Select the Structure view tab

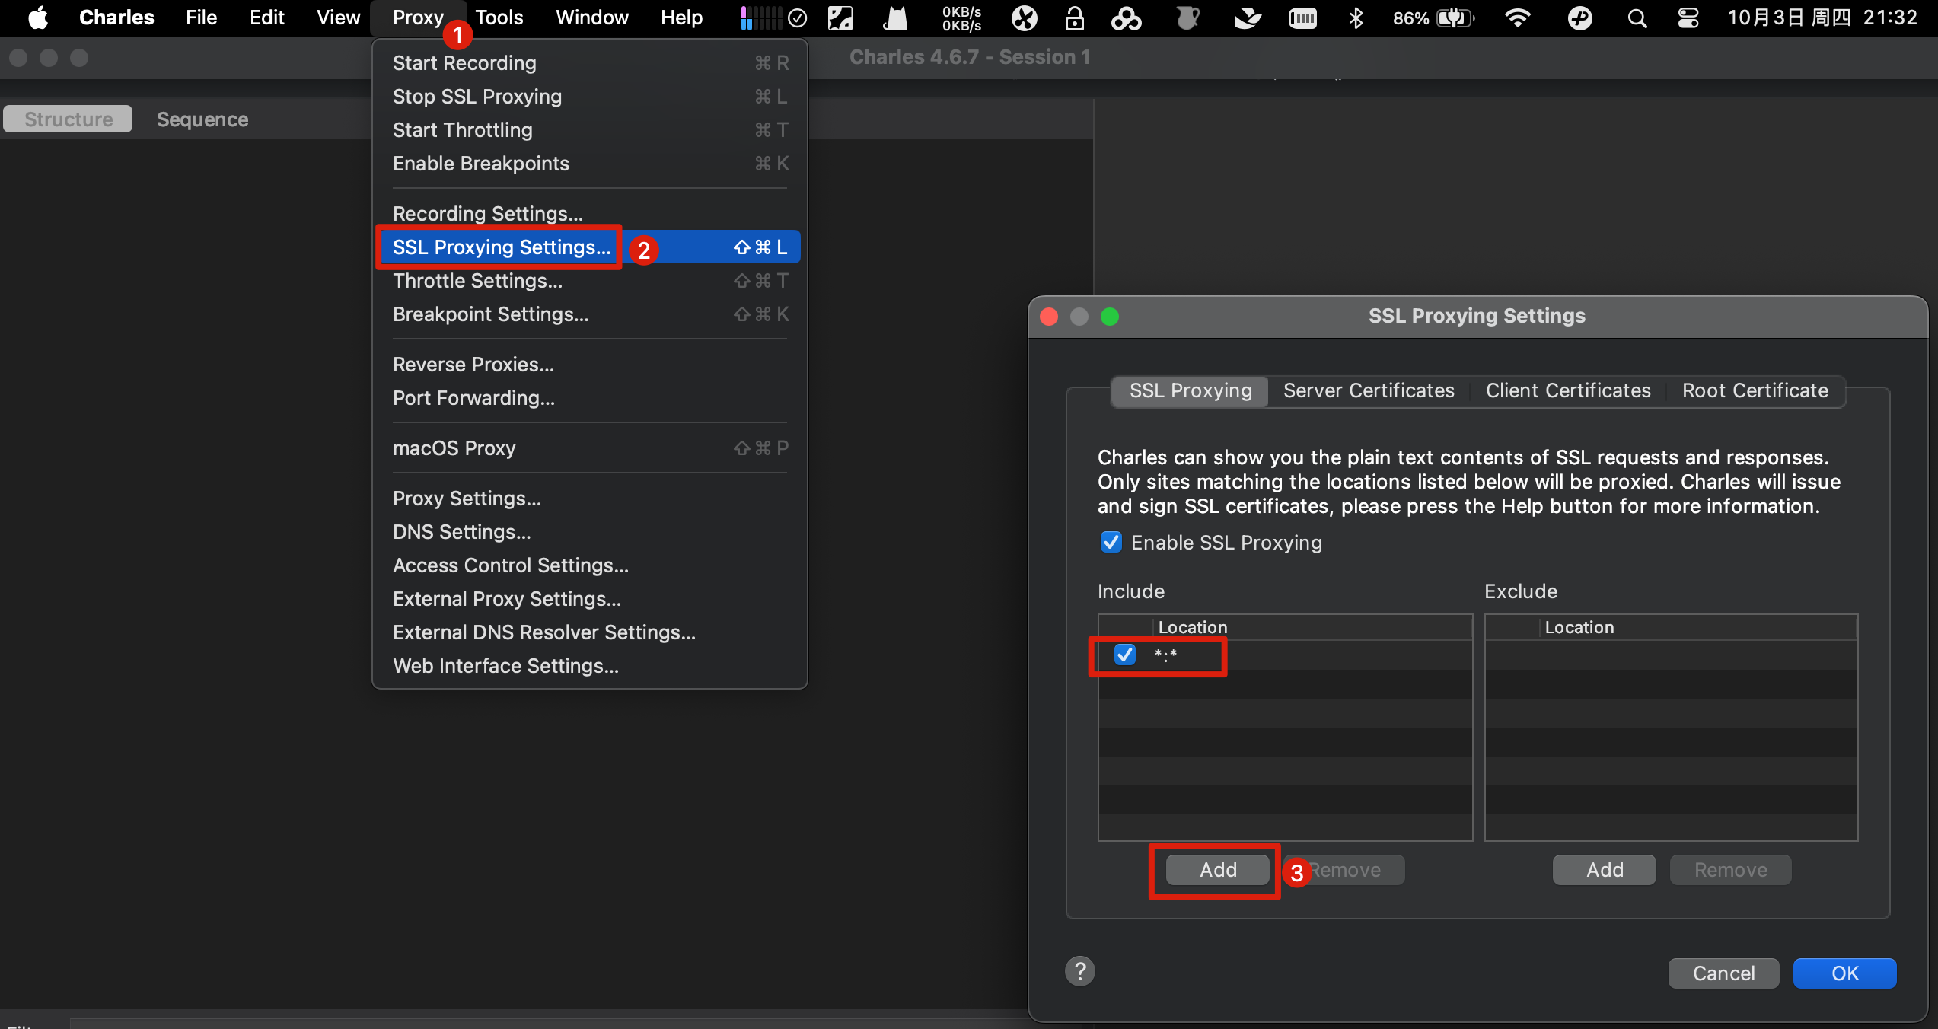point(68,119)
